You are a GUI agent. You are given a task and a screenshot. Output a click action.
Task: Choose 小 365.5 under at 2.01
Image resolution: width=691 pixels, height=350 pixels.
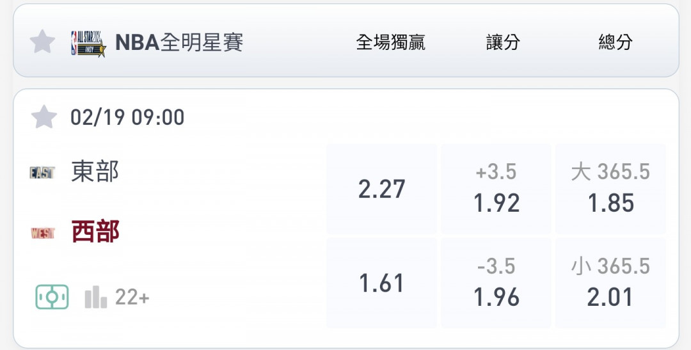point(611,283)
